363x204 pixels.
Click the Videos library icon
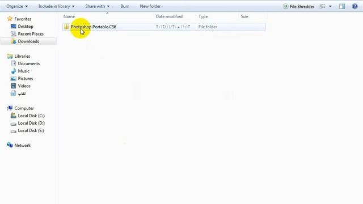14,86
